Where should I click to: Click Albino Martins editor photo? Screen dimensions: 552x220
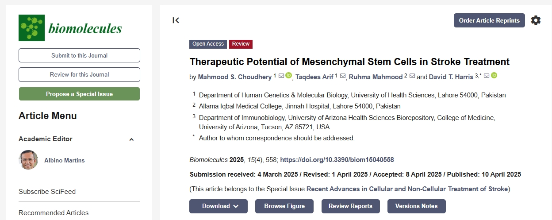pyautogui.click(x=28, y=160)
